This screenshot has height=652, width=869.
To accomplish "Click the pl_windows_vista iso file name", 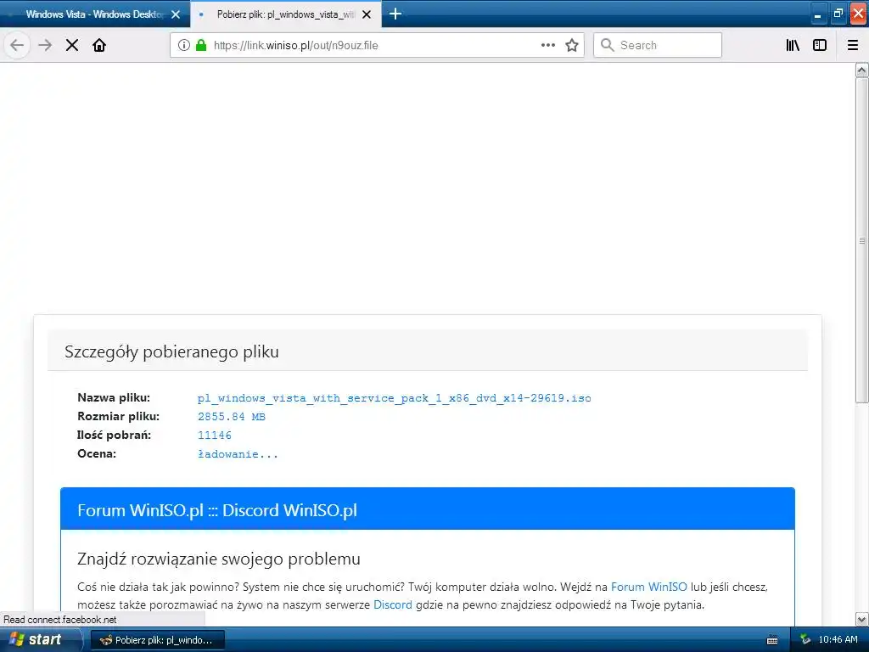I will 394,398.
